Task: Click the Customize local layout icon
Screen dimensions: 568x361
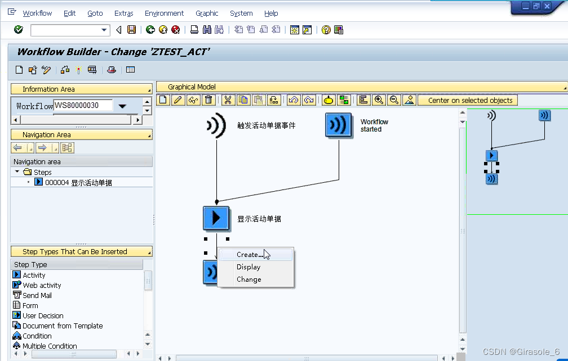Action: tap(339, 30)
